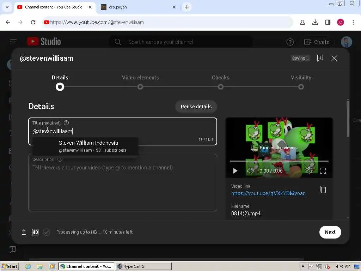The width and height of the screenshot is (361, 271).
Task: Click the upload status arrow icon
Action: tap(24, 232)
